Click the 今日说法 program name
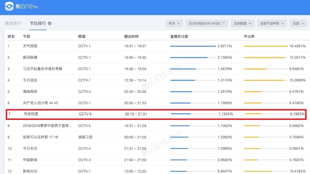 coord(30,80)
